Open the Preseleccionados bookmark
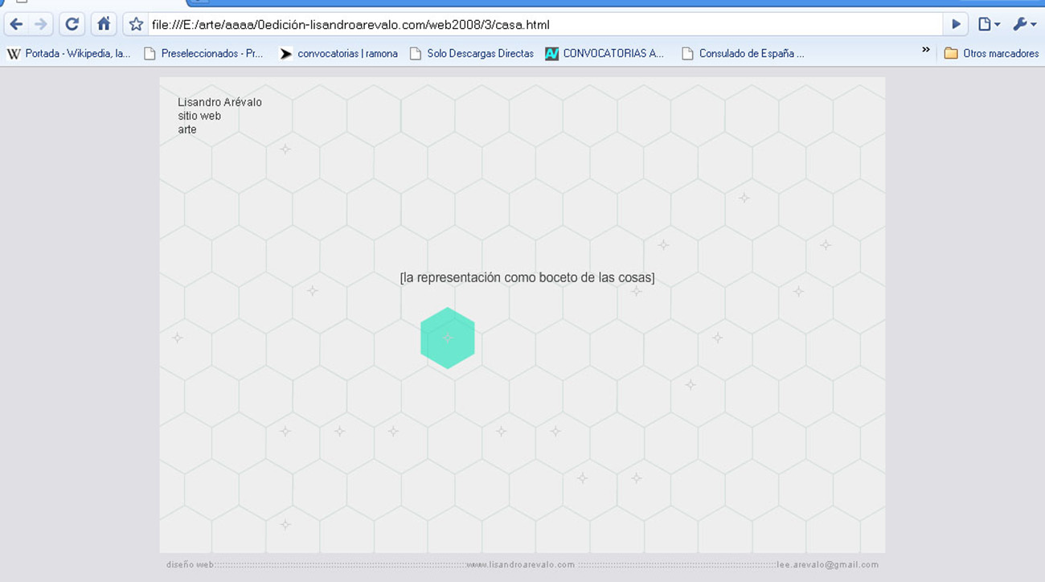The image size is (1045, 582). (203, 54)
